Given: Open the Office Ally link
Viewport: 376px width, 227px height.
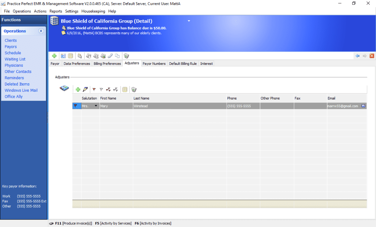Looking at the screenshot, I should (14, 97).
